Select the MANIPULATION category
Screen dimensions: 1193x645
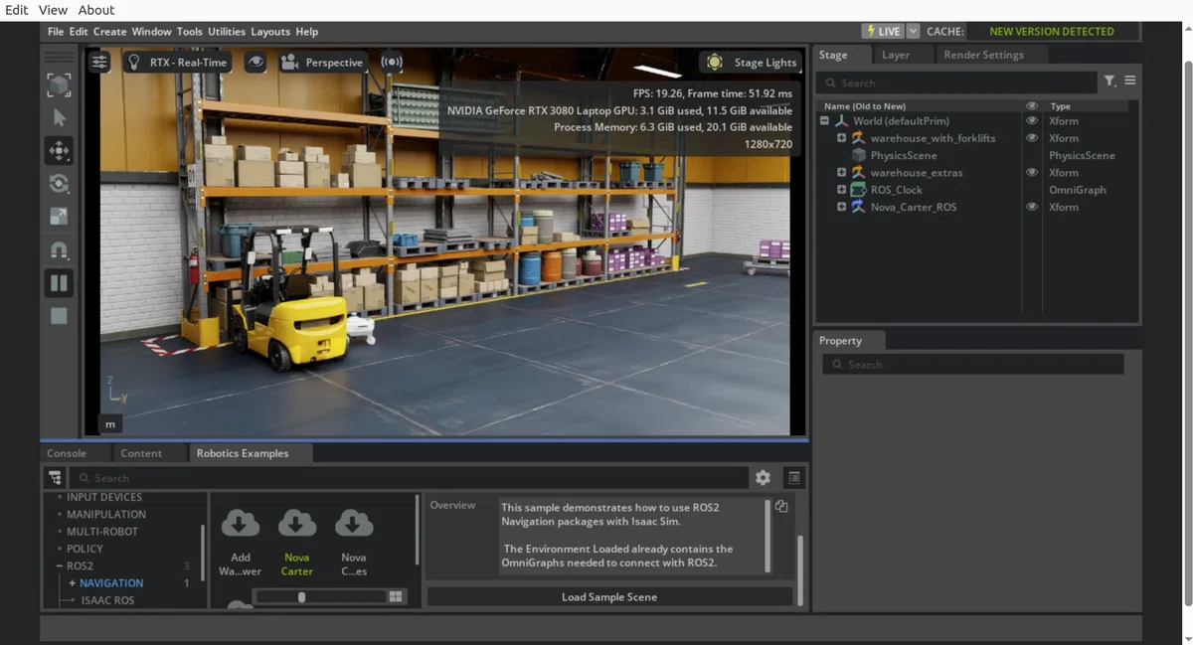coord(106,515)
